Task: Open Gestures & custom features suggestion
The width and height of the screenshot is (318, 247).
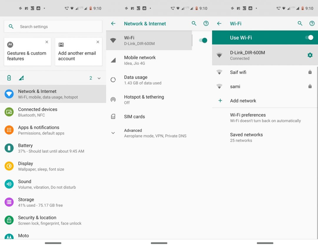Action: point(28,52)
